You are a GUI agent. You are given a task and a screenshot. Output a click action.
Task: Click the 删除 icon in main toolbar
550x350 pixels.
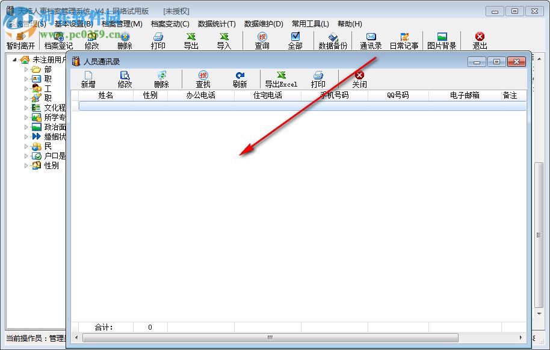click(125, 41)
